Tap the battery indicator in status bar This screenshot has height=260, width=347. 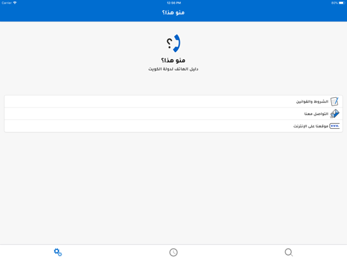coord(342,3)
